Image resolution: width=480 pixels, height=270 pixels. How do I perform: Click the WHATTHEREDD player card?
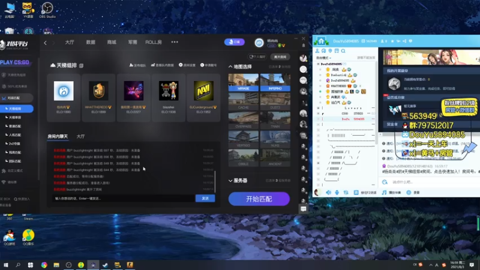(98, 97)
